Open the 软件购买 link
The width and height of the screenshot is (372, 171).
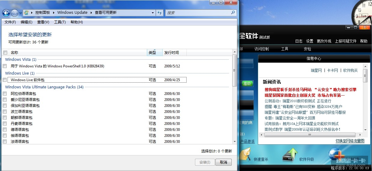350,70
